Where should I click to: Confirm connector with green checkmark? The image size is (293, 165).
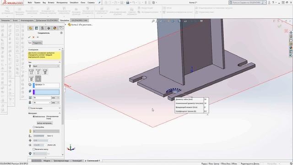coord(29,37)
